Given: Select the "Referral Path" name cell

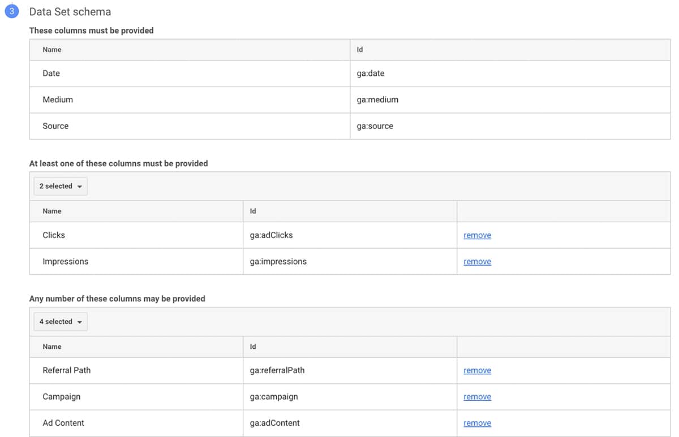Looking at the screenshot, I should click(136, 370).
